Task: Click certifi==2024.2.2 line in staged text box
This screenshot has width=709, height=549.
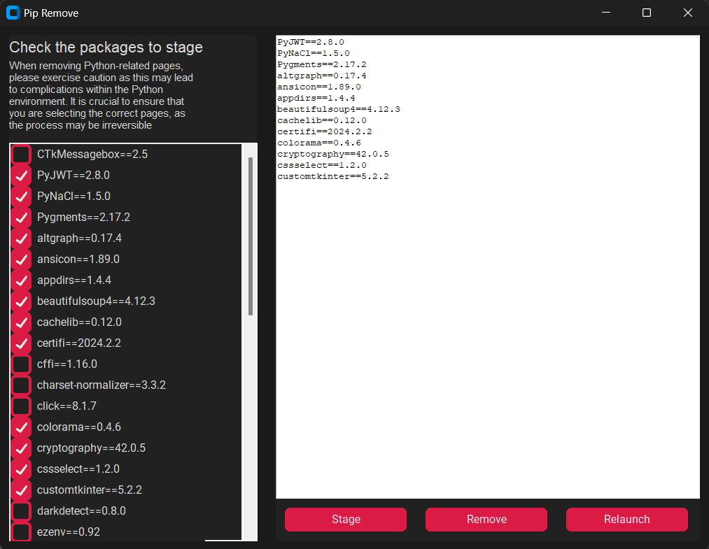Action: (x=324, y=131)
